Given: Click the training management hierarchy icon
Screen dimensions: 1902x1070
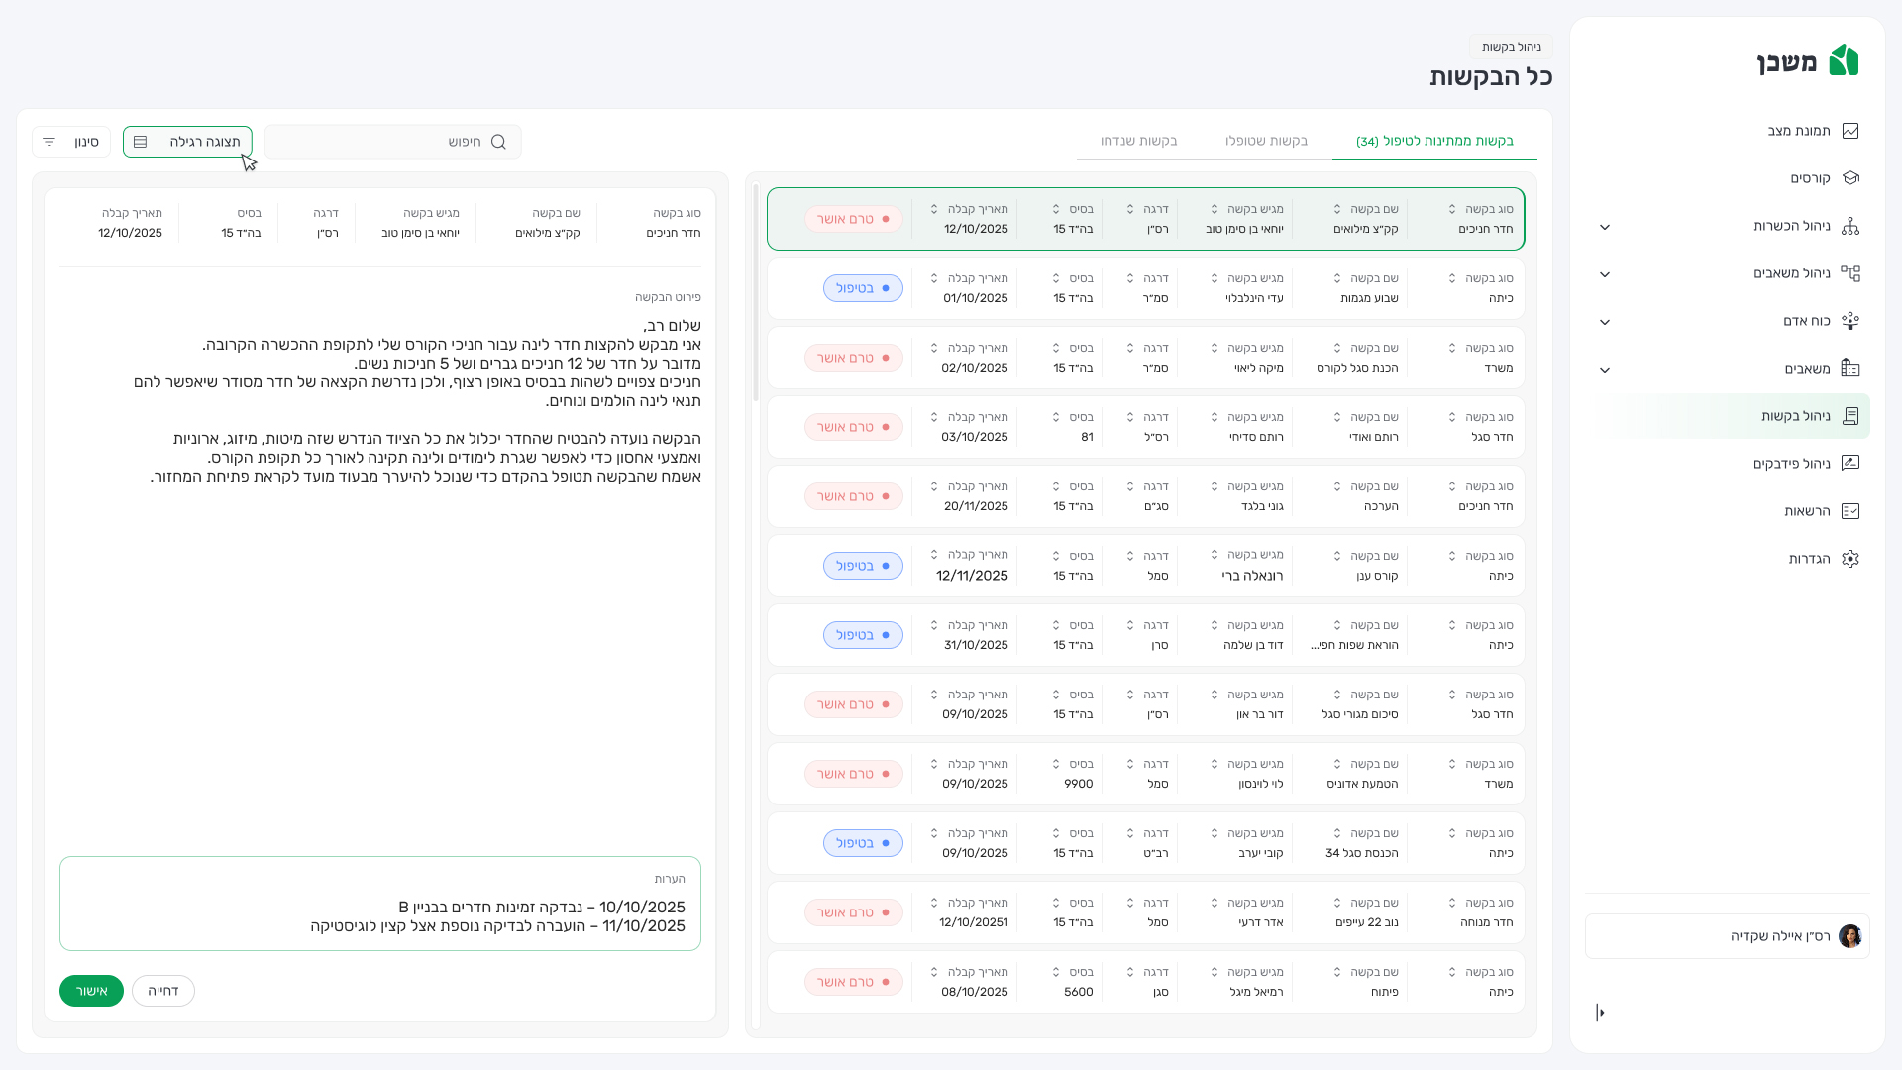Looking at the screenshot, I should point(1849,226).
